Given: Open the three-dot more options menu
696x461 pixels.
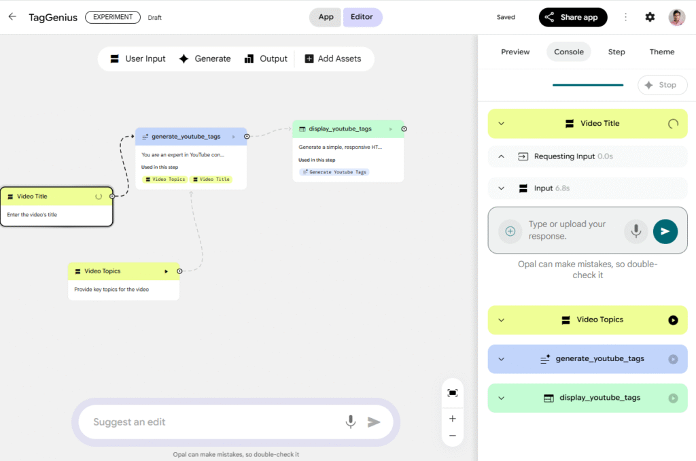Looking at the screenshot, I should click(625, 17).
